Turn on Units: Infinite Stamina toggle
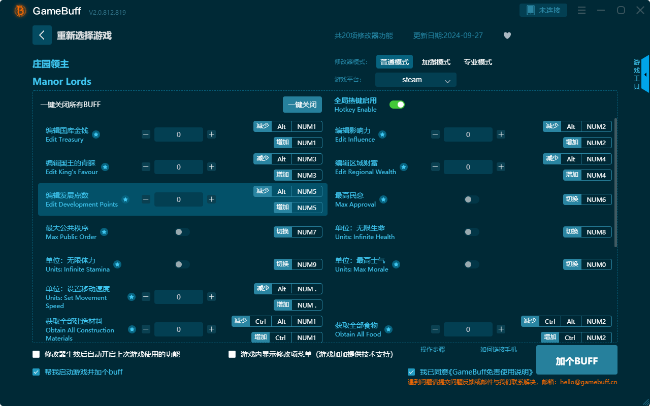 (x=182, y=264)
